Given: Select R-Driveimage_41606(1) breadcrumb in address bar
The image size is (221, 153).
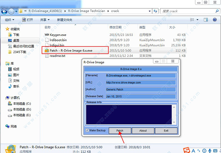Looking at the screenshot, I should [45, 11].
